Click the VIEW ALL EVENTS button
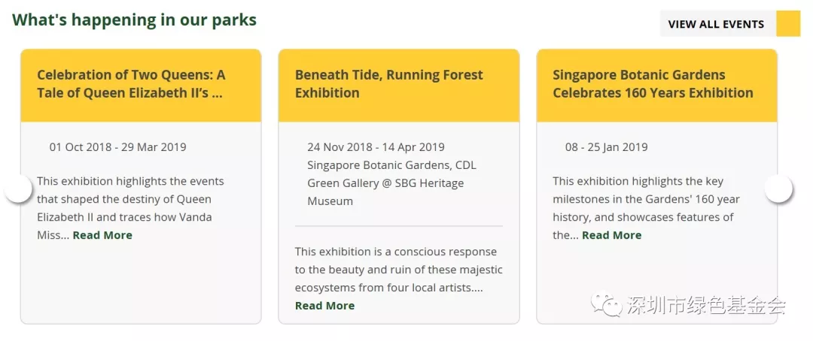The height and width of the screenshot is (341, 813). (x=717, y=24)
